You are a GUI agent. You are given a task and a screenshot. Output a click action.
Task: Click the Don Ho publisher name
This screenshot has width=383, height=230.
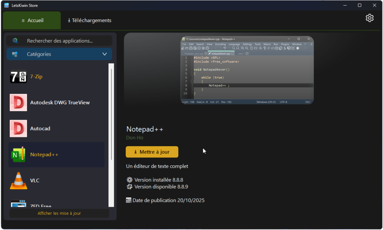135,138
